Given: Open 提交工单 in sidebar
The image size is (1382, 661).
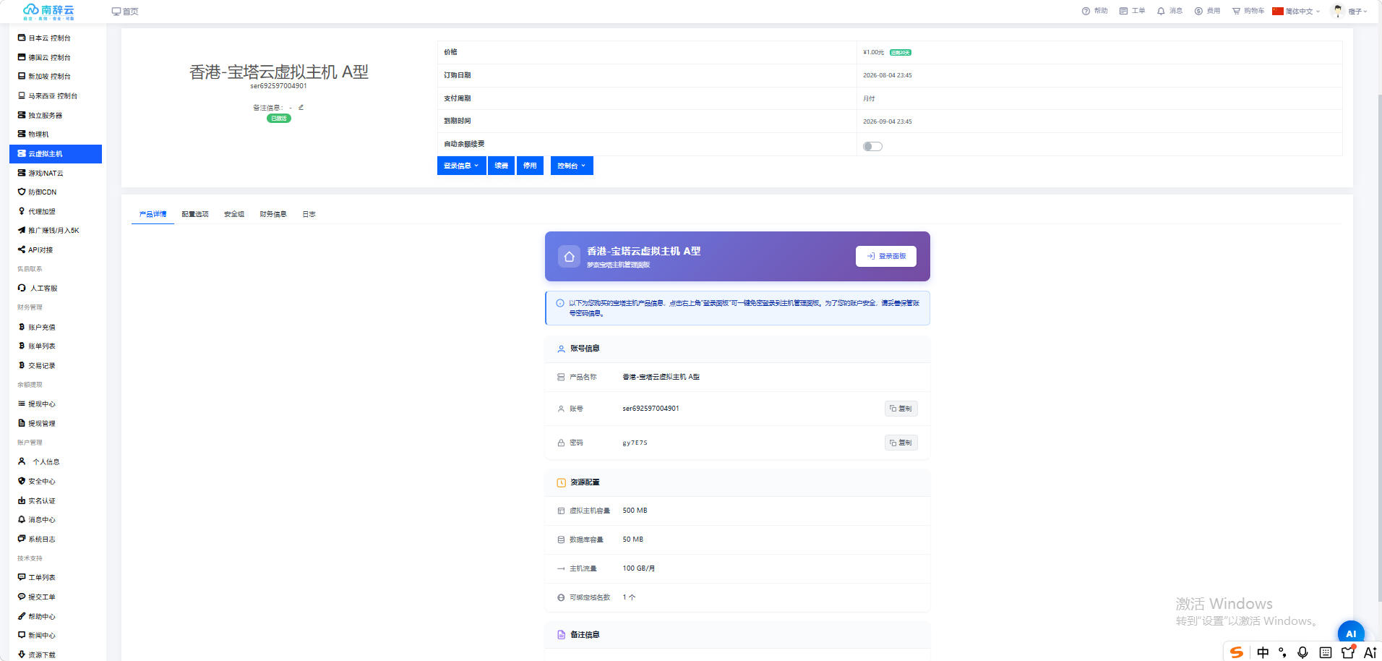Looking at the screenshot, I should pos(56,597).
